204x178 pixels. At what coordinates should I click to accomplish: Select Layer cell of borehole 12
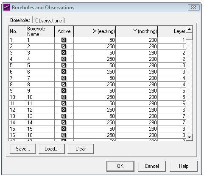click(x=172, y=110)
